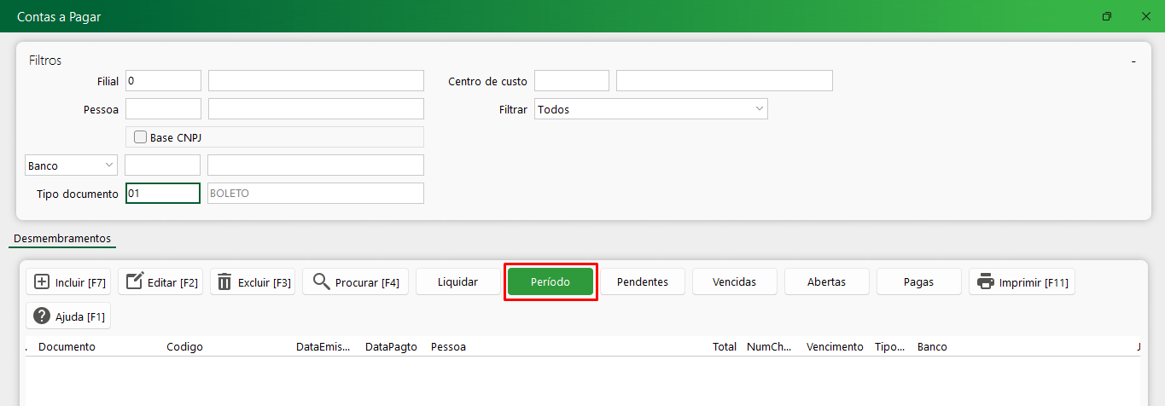Show Pendentes accounts
Screen dimensions: 1165x406
tap(643, 281)
